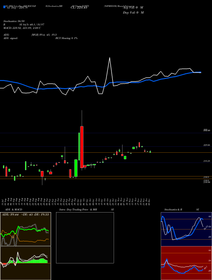Click the "CL: 223.43" closing price text
The image size is (212, 280).
79,8
